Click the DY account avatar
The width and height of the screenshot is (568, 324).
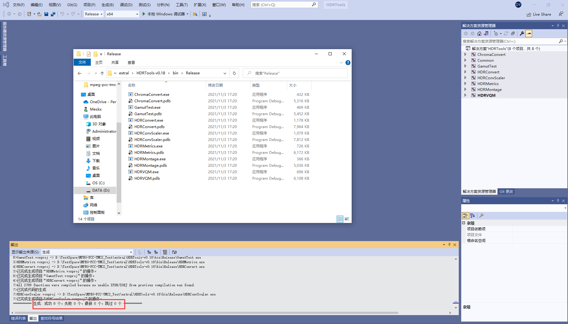pyautogui.click(x=518, y=5)
